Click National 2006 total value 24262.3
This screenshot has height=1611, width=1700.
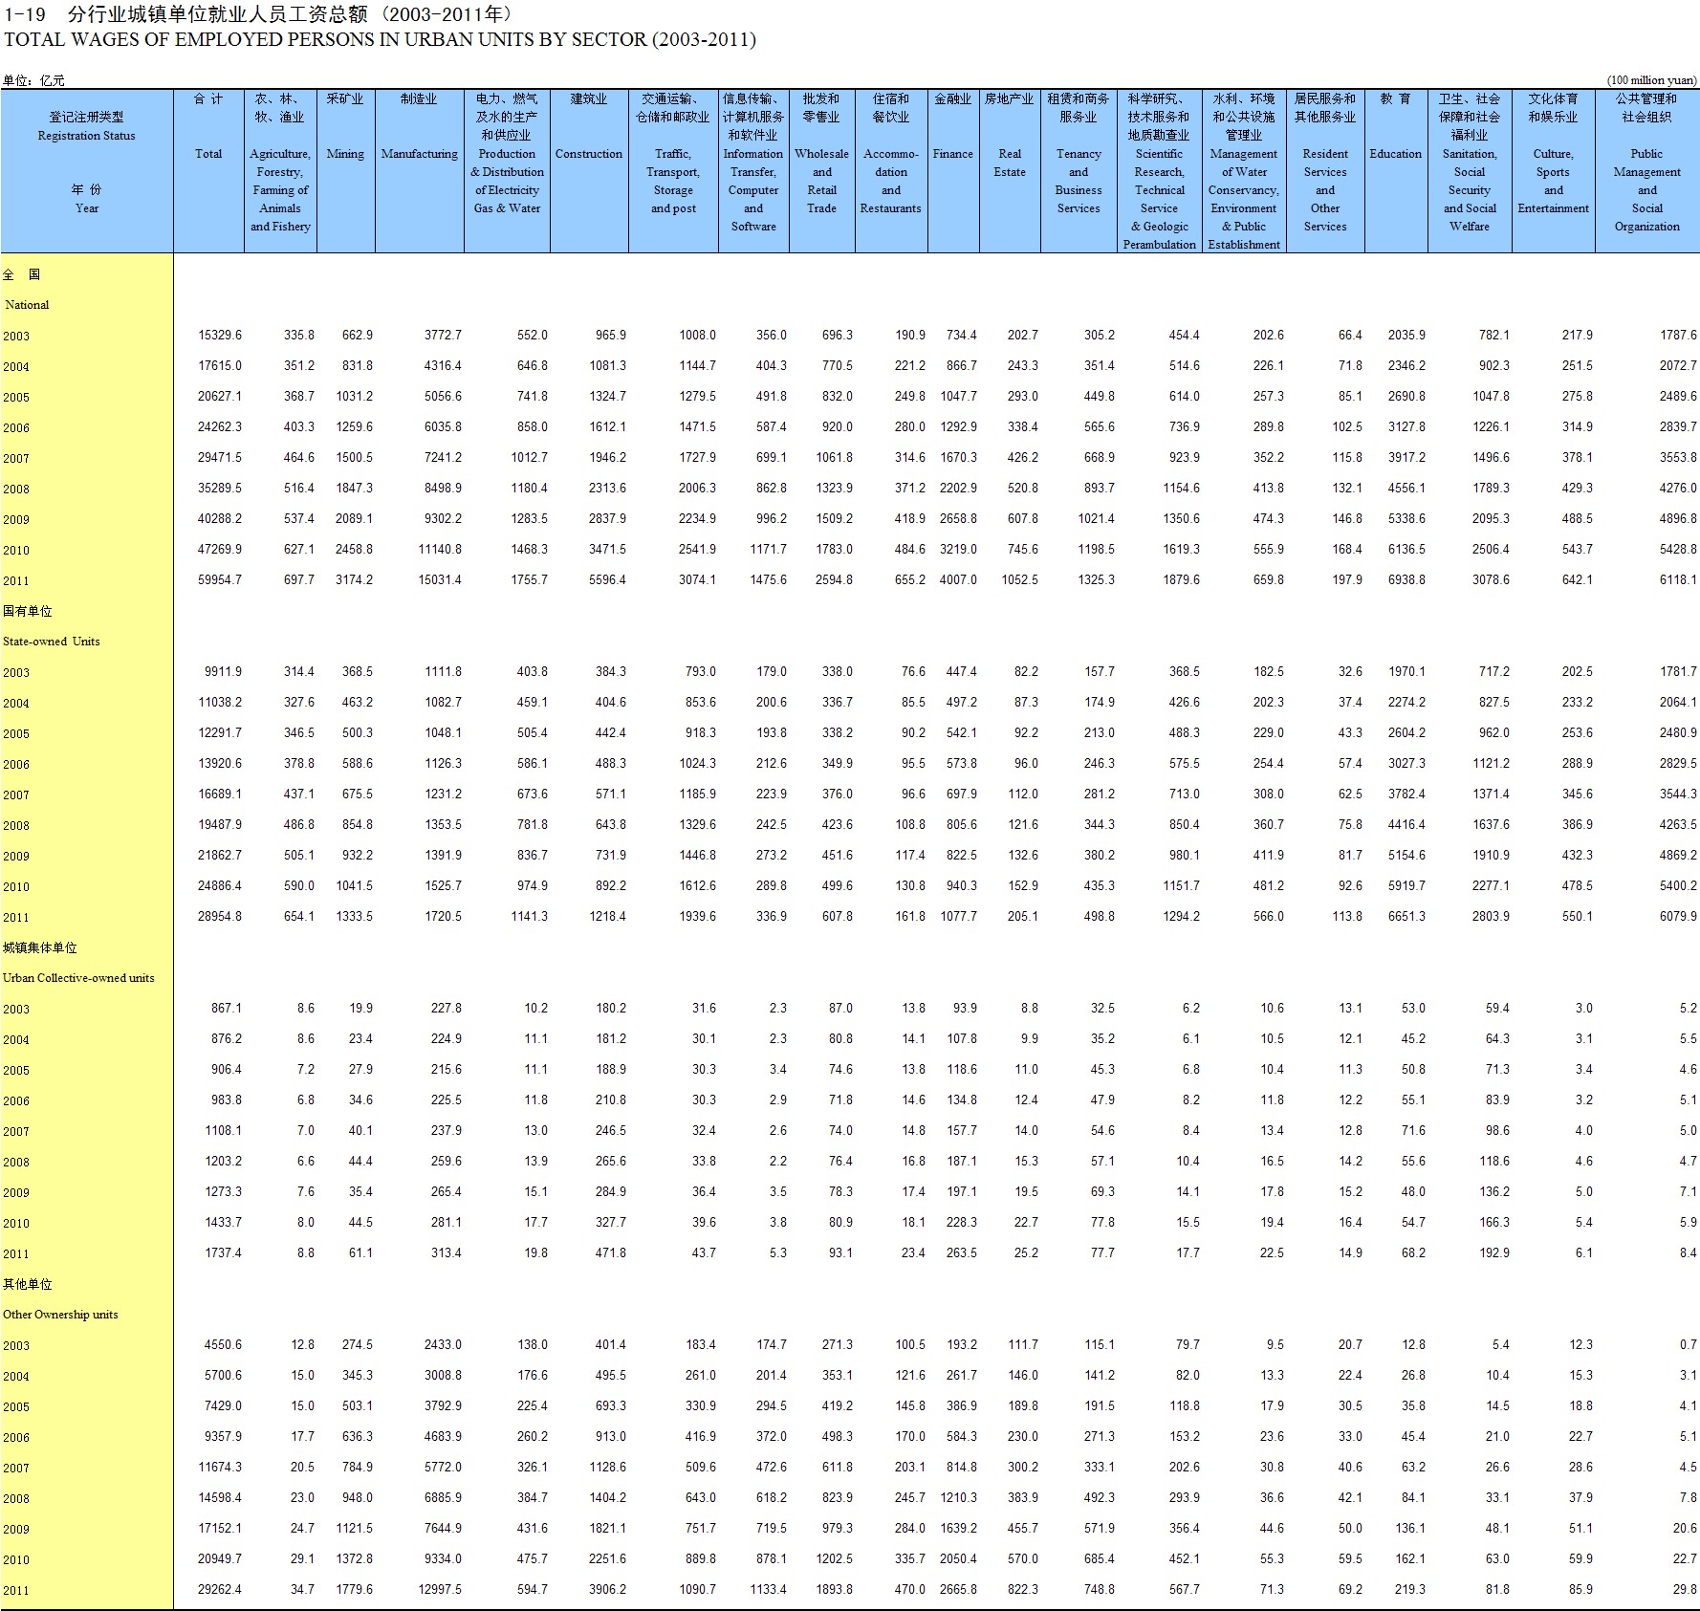tap(220, 427)
